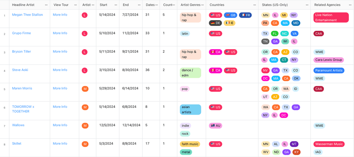Image resolution: width=354 pixels, height=157 pixels.
Task: Open TOMORROW x TOGETHER artist link
Action: pyautogui.click(x=23, y=109)
